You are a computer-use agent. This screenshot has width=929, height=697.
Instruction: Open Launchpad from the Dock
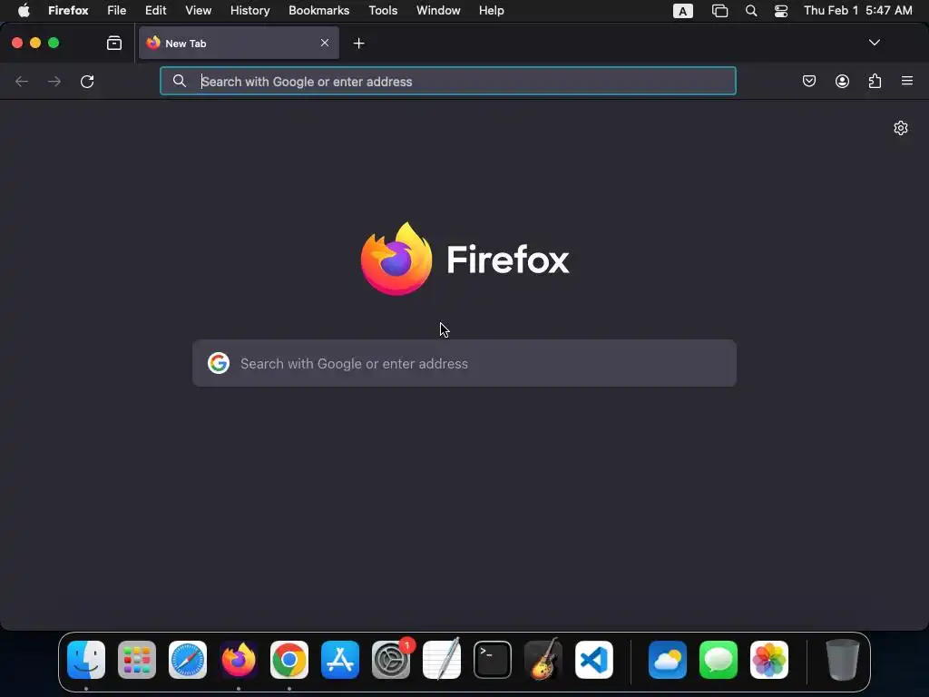137,660
